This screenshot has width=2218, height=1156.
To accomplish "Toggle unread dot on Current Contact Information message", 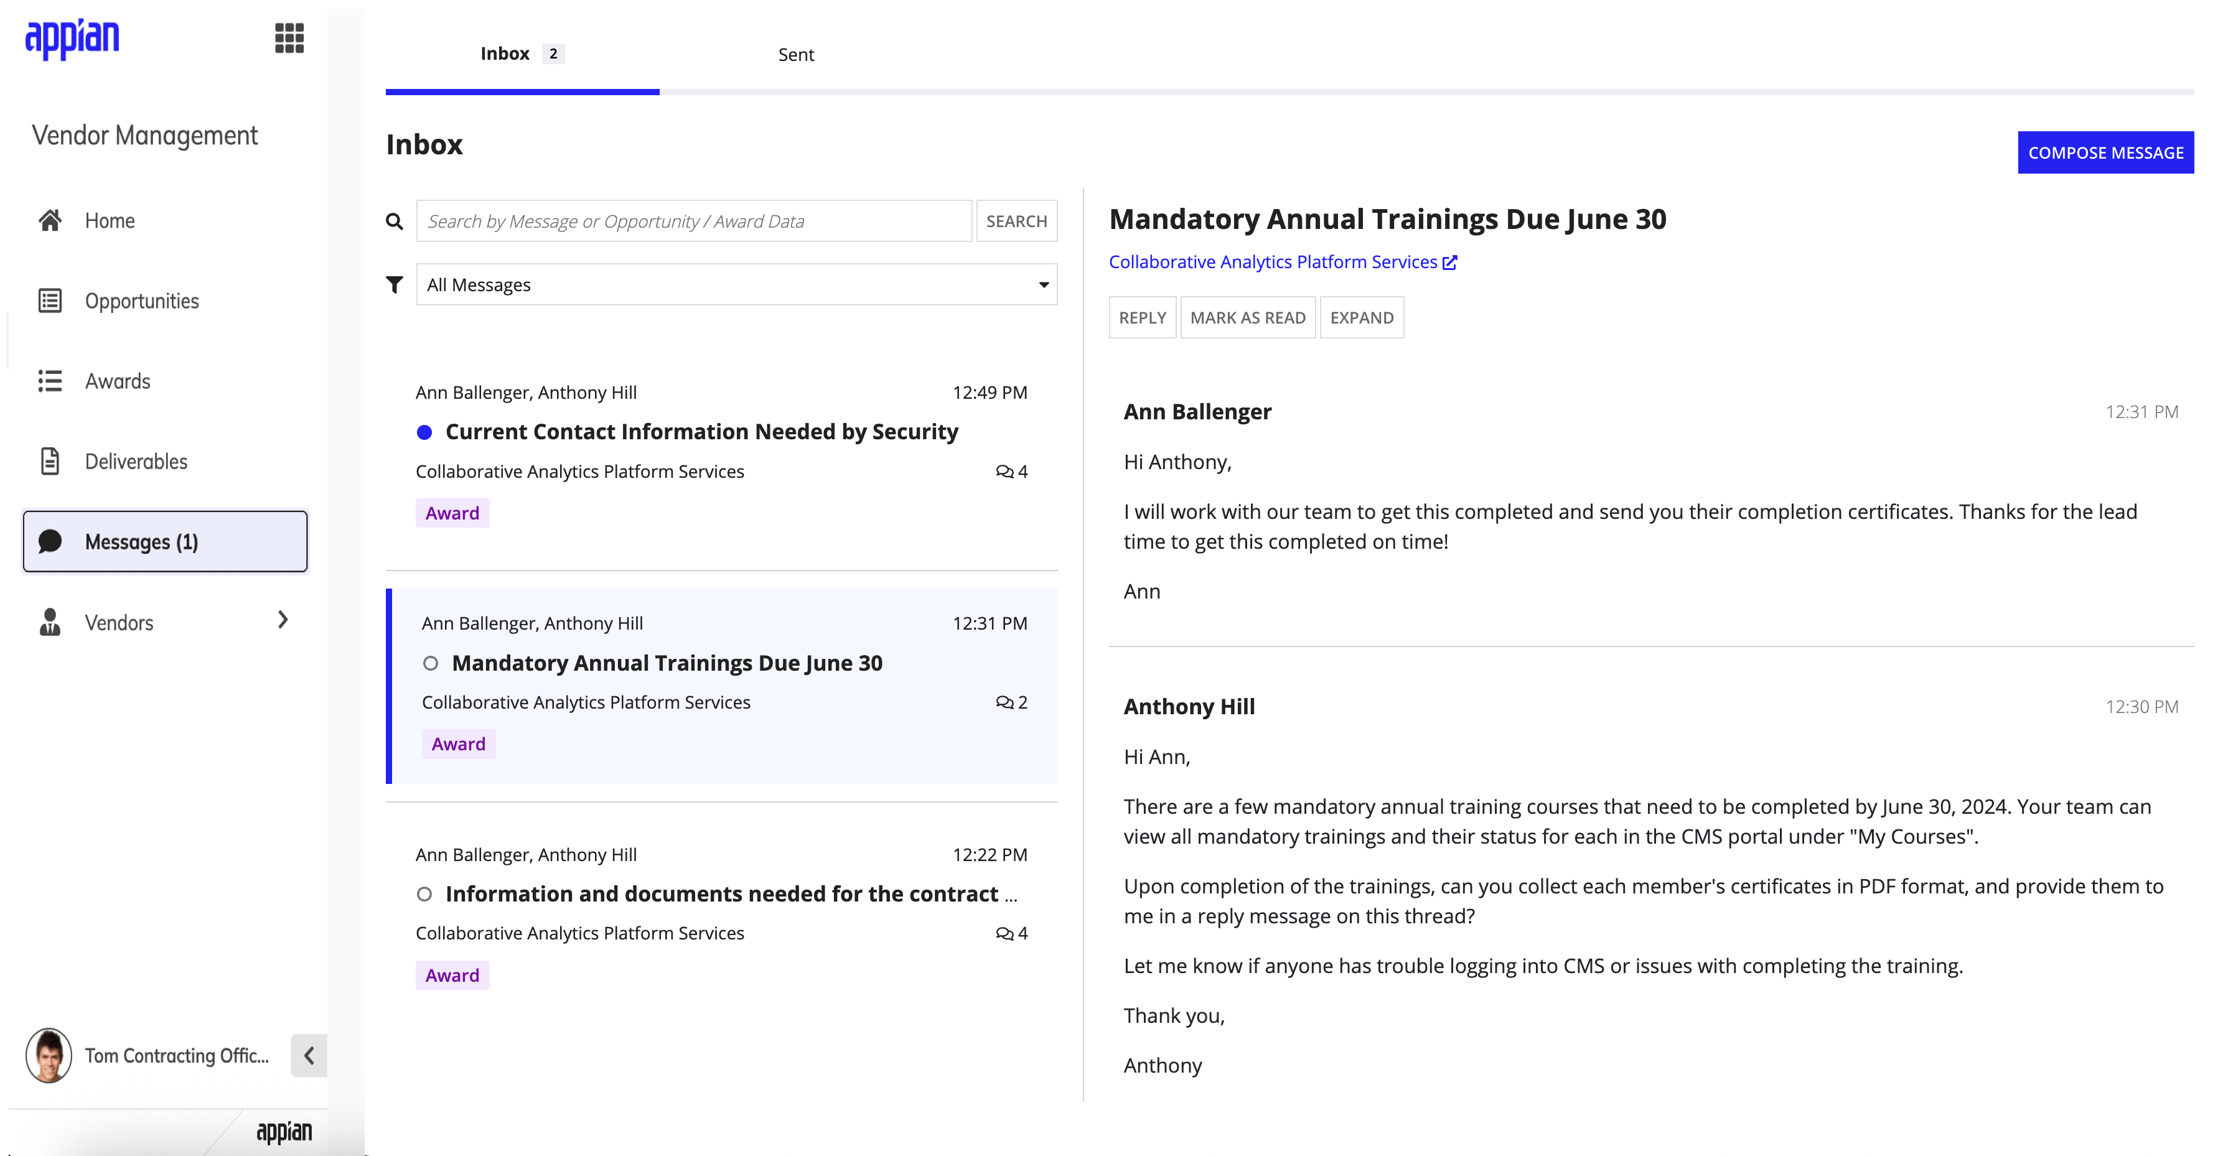I will point(424,432).
